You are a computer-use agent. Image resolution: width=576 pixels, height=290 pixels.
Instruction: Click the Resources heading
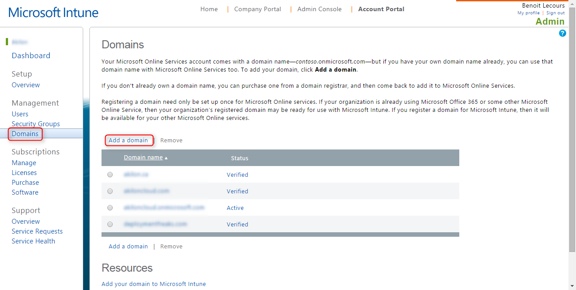(127, 268)
